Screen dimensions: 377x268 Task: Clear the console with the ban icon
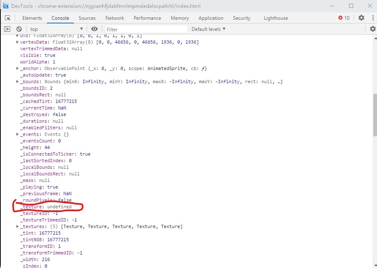click(19, 29)
